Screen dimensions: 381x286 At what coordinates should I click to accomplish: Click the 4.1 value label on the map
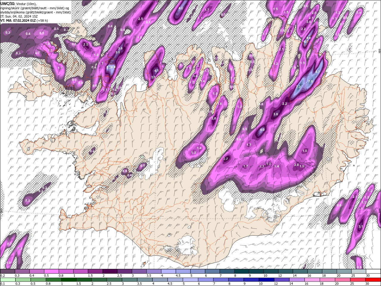(x=157, y=71)
